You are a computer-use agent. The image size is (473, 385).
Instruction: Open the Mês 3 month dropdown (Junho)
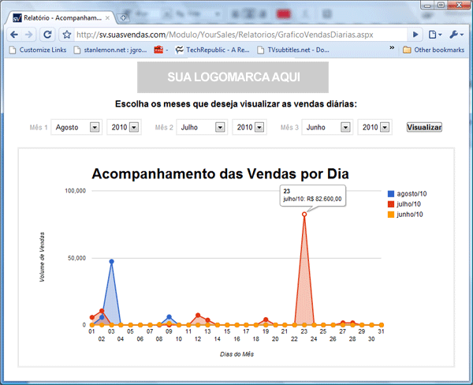click(x=327, y=127)
